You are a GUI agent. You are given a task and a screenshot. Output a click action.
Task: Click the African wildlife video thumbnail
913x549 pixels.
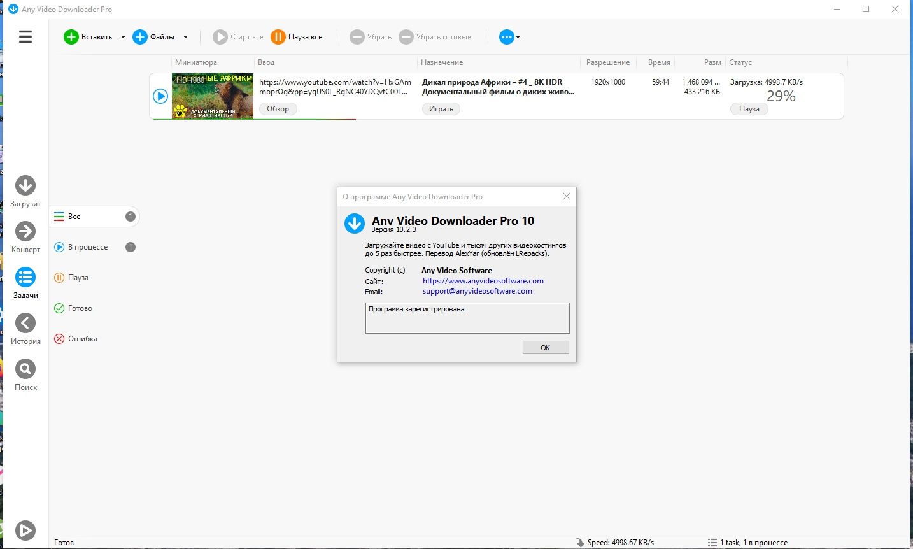click(213, 96)
